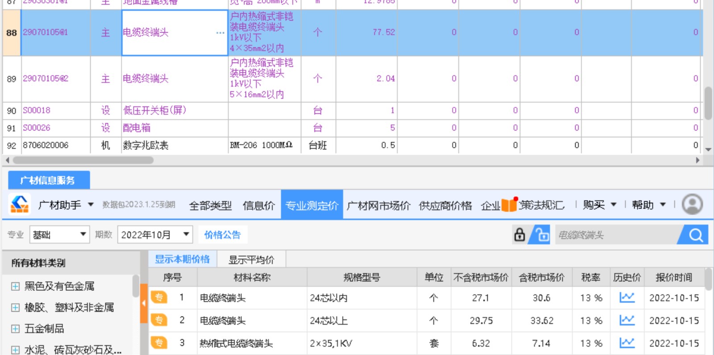Click the 企业 menu item
The height and width of the screenshot is (355, 714).
[x=490, y=205]
